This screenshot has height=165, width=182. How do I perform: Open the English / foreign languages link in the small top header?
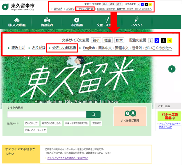(124, 9)
